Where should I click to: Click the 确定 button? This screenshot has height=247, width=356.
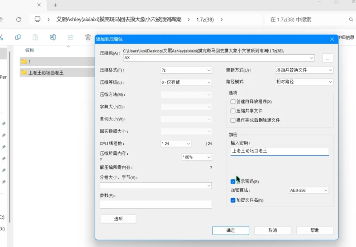pyautogui.click(x=231, y=230)
